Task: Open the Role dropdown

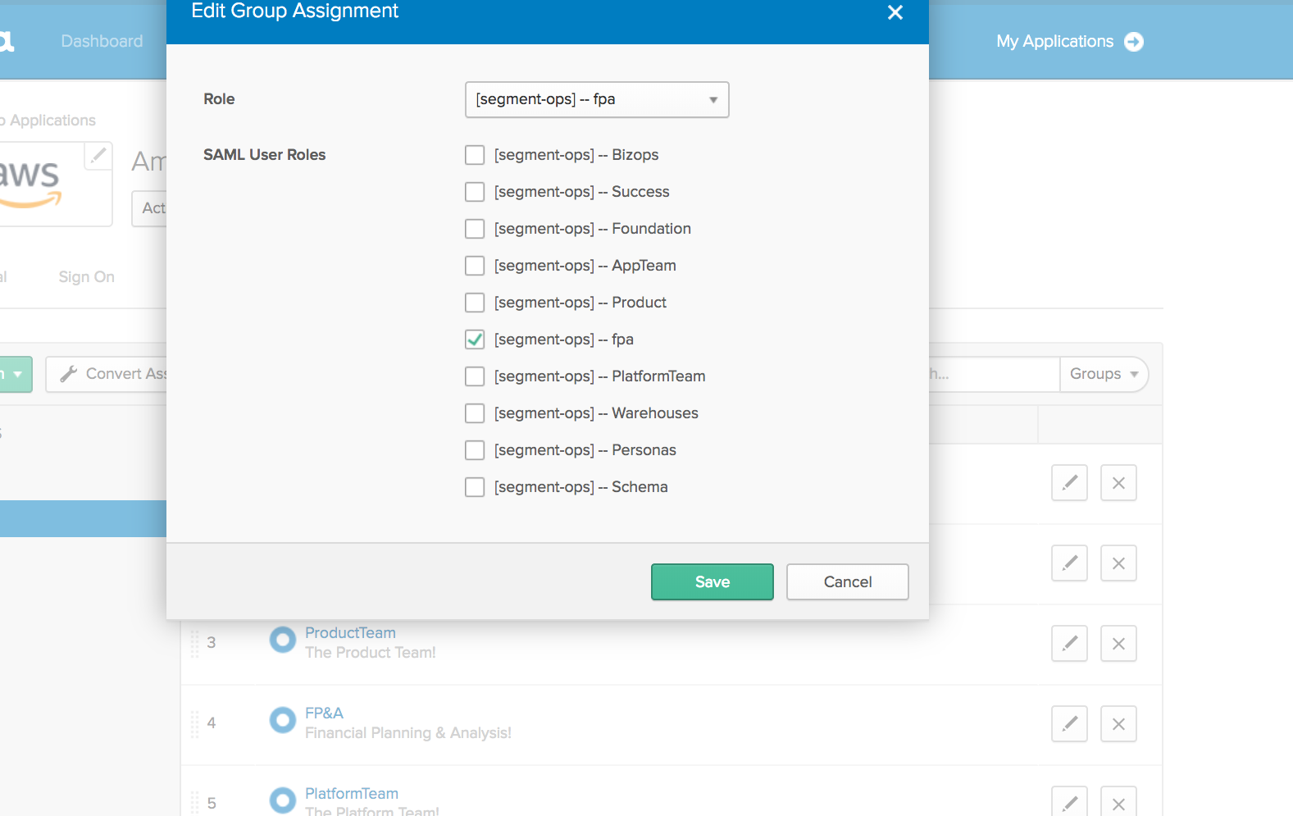Action: point(596,99)
